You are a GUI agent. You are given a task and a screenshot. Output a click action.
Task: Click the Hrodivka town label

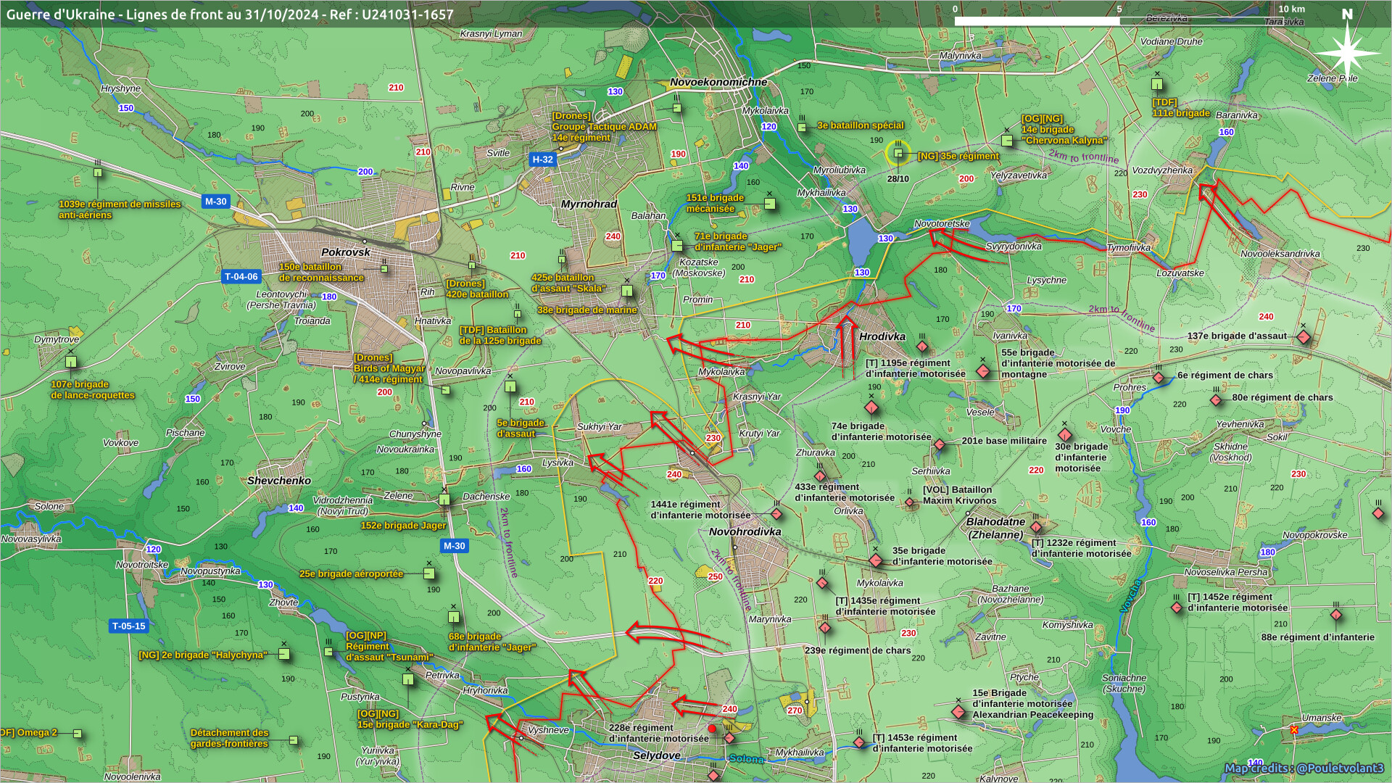coord(882,336)
